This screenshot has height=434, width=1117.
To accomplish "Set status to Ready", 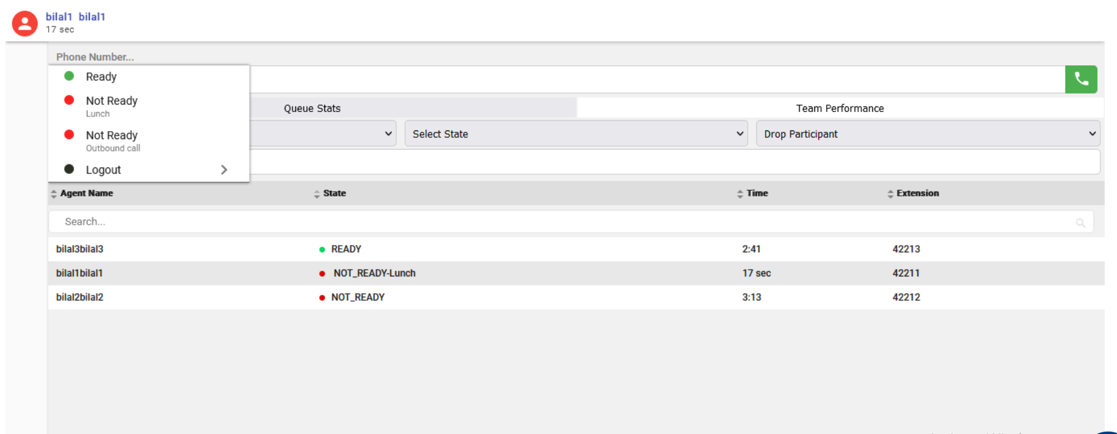I will click(x=101, y=77).
